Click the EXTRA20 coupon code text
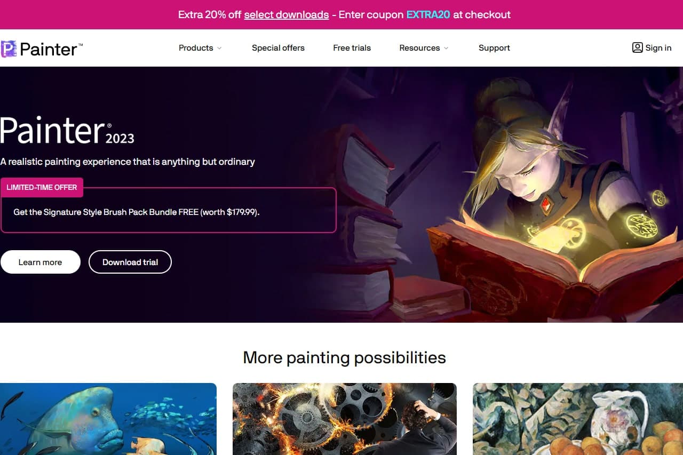Viewport: 683px width, 455px height. pyautogui.click(x=428, y=14)
